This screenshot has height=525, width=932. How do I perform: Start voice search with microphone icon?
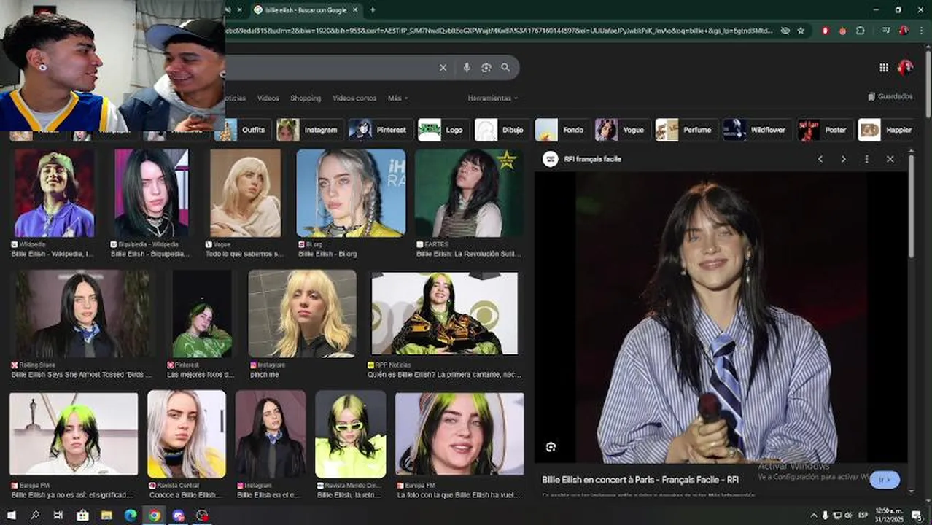467,68
